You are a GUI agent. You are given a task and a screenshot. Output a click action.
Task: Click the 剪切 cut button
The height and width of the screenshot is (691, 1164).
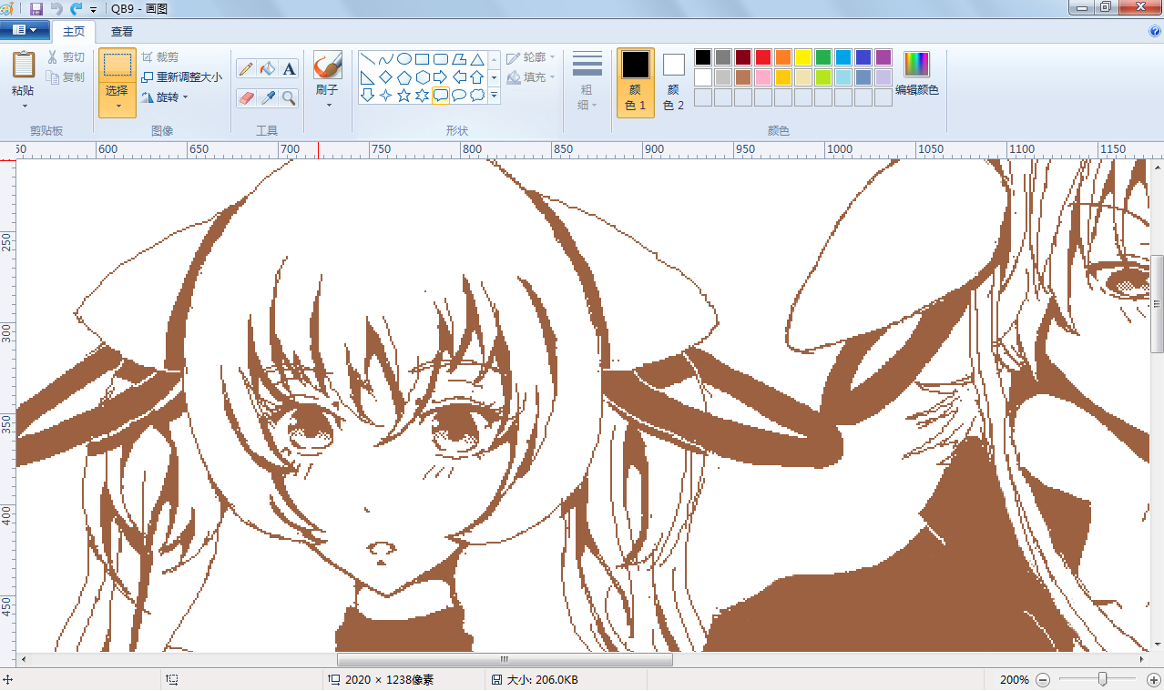click(66, 57)
